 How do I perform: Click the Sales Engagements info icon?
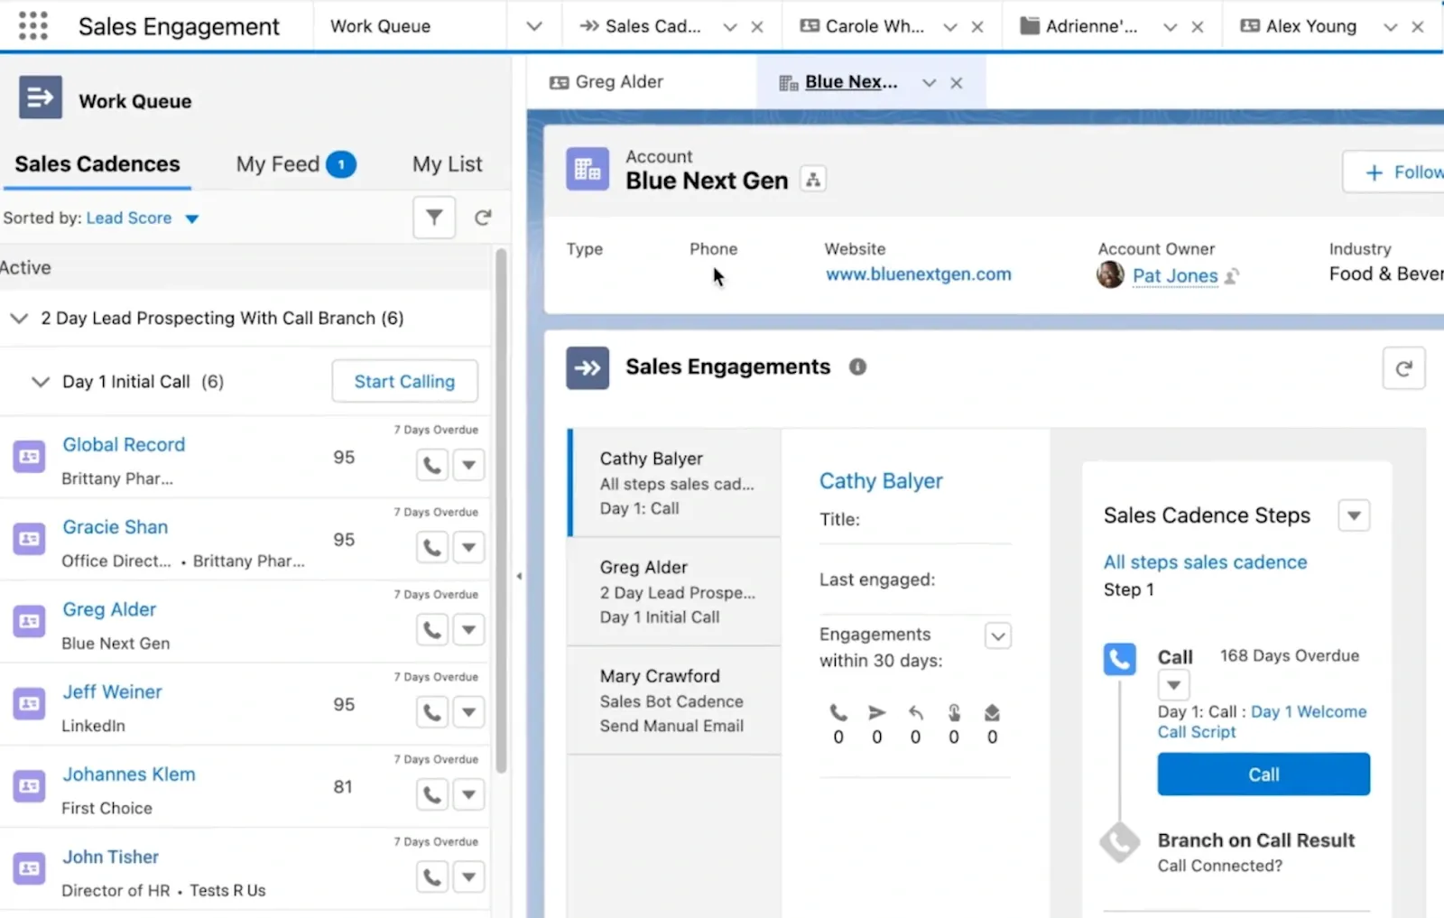point(857,366)
